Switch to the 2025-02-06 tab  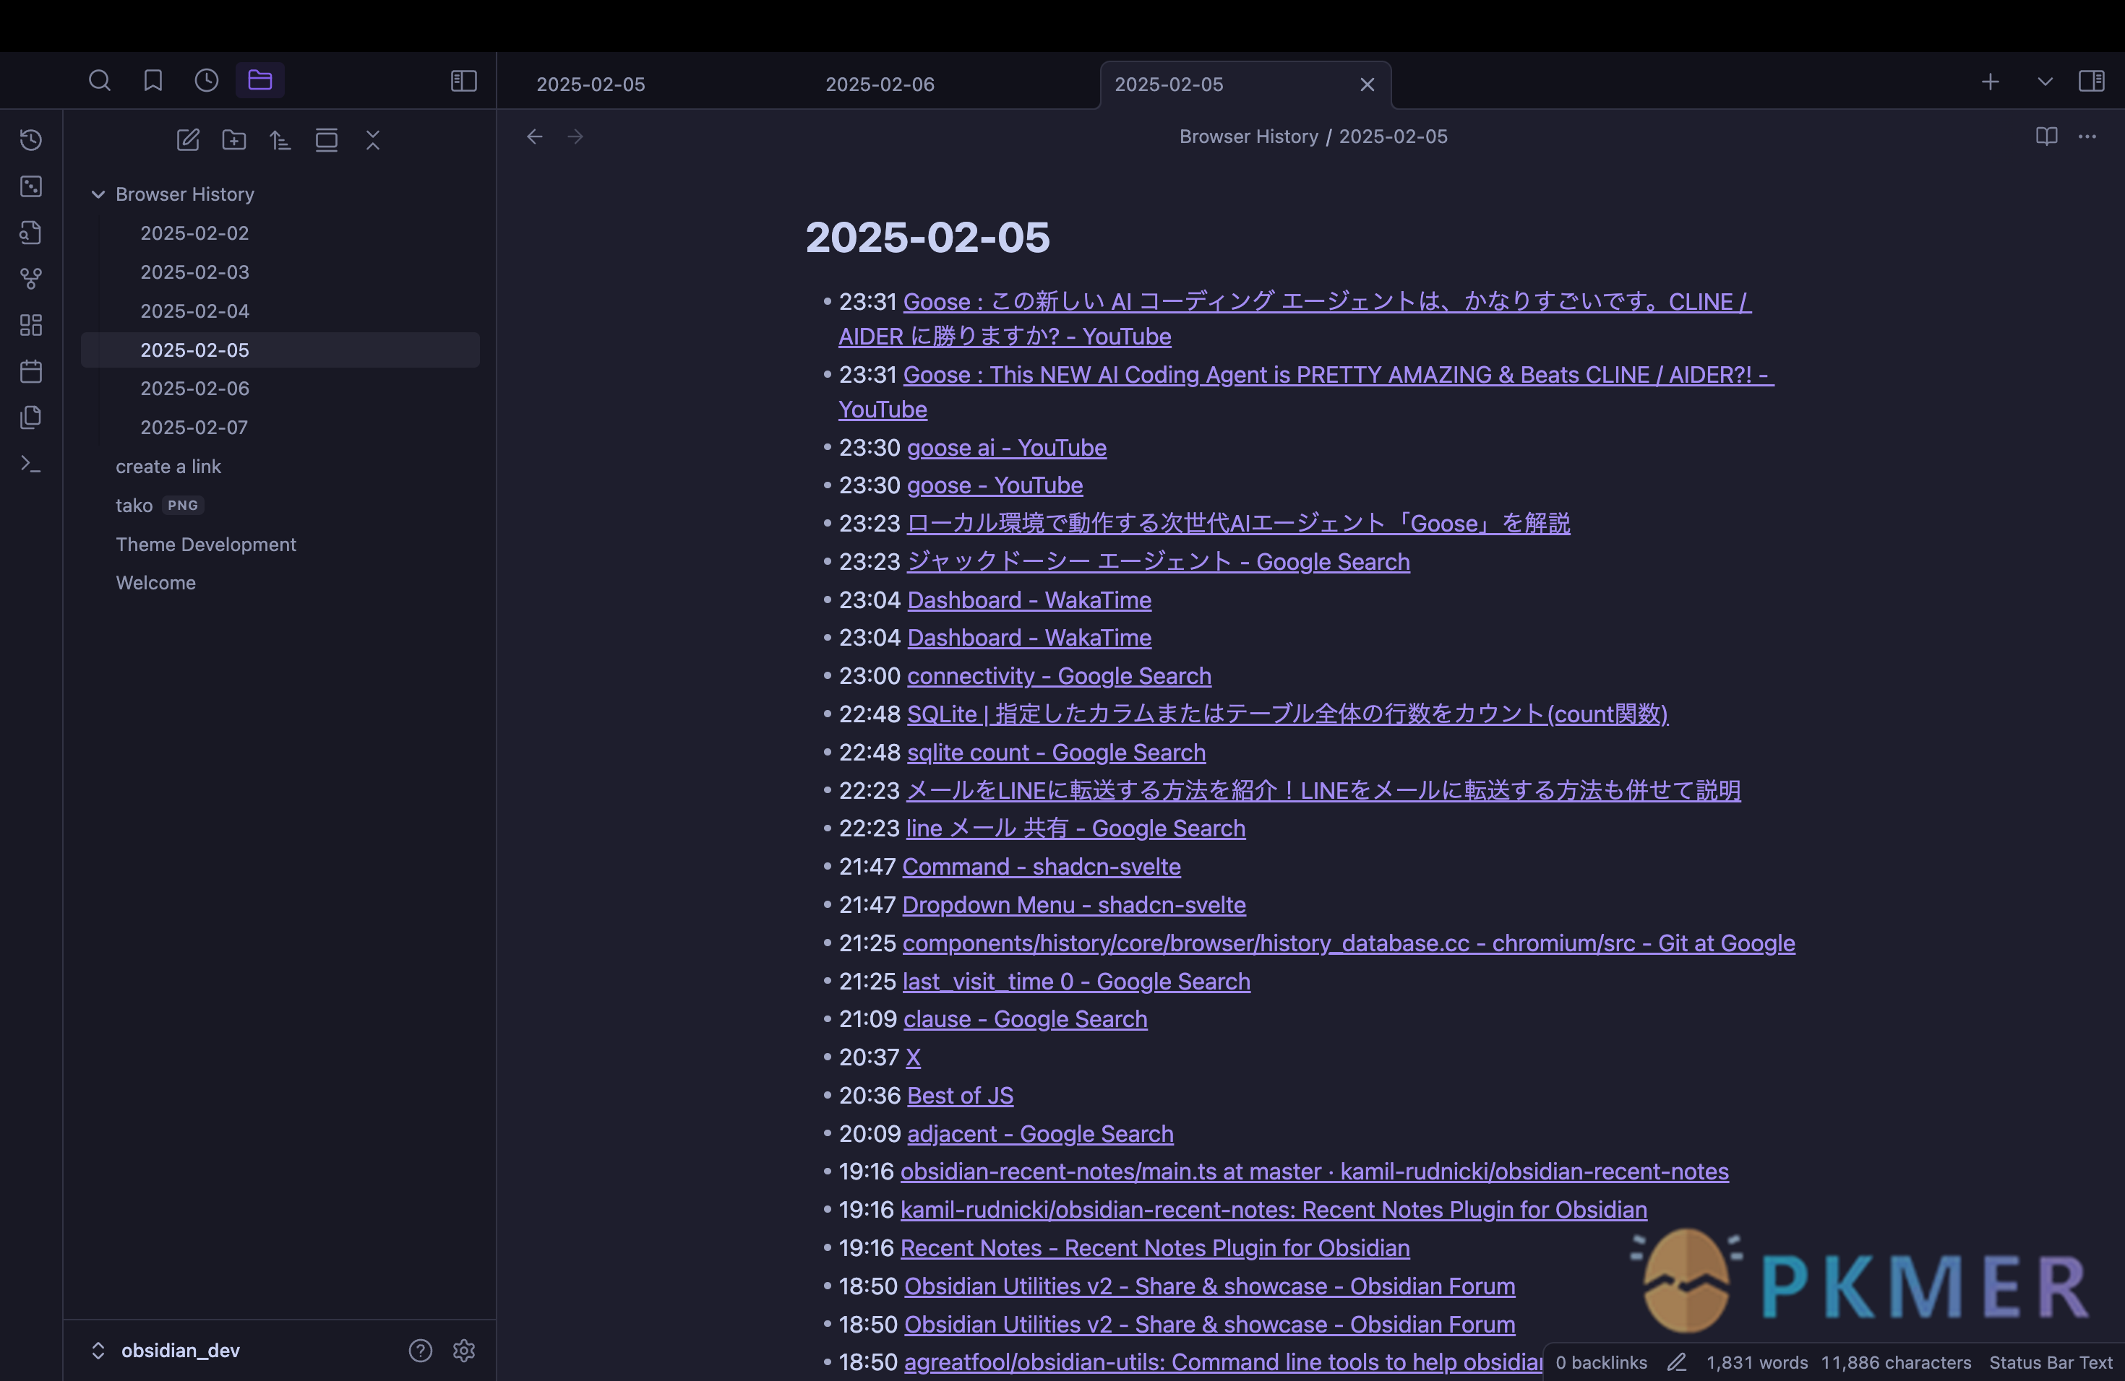point(880,84)
